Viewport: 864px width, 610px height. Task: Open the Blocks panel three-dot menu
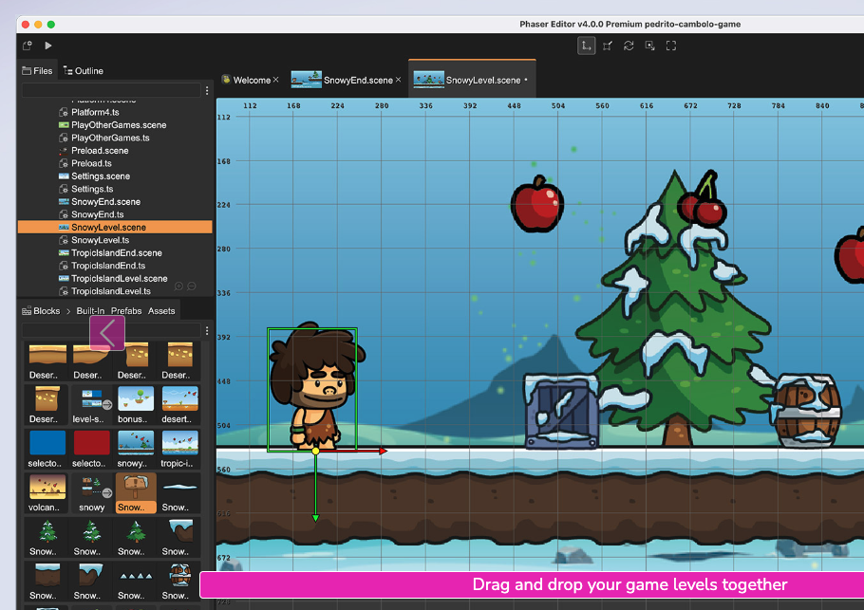click(x=206, y=331)
